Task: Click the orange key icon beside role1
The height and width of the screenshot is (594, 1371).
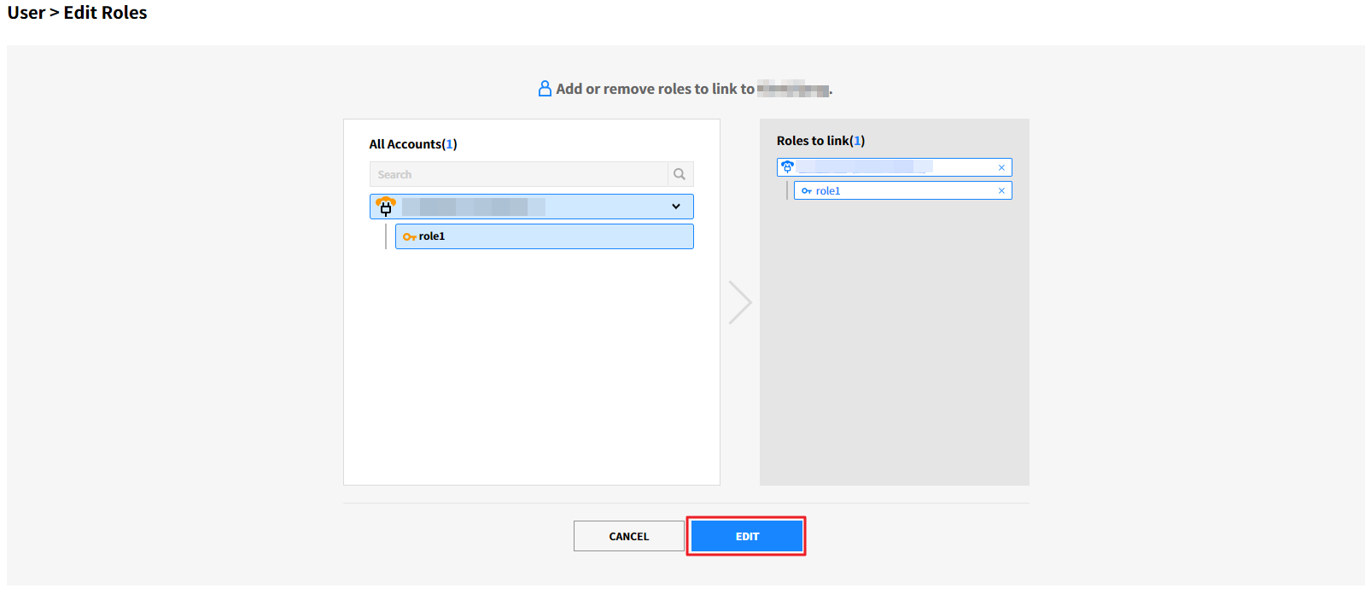Action: [409, 236]
